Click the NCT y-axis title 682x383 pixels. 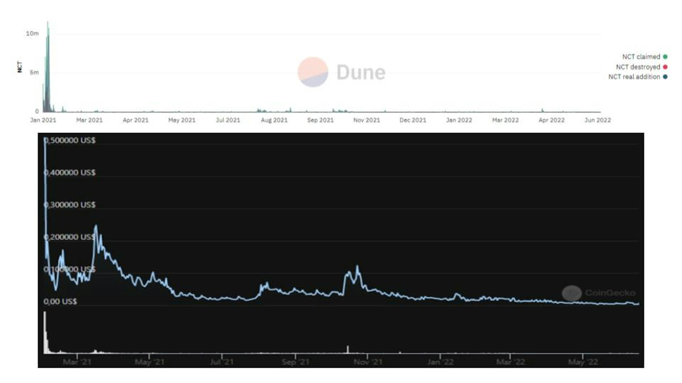tap(20, 67)
